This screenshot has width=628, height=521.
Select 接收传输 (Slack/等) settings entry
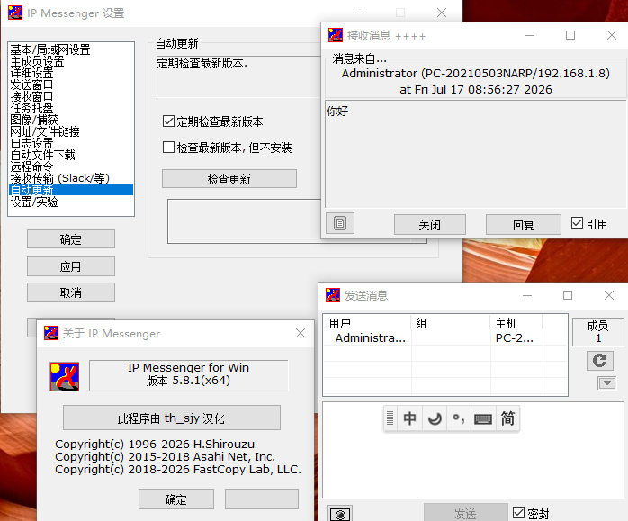(71, 178)
